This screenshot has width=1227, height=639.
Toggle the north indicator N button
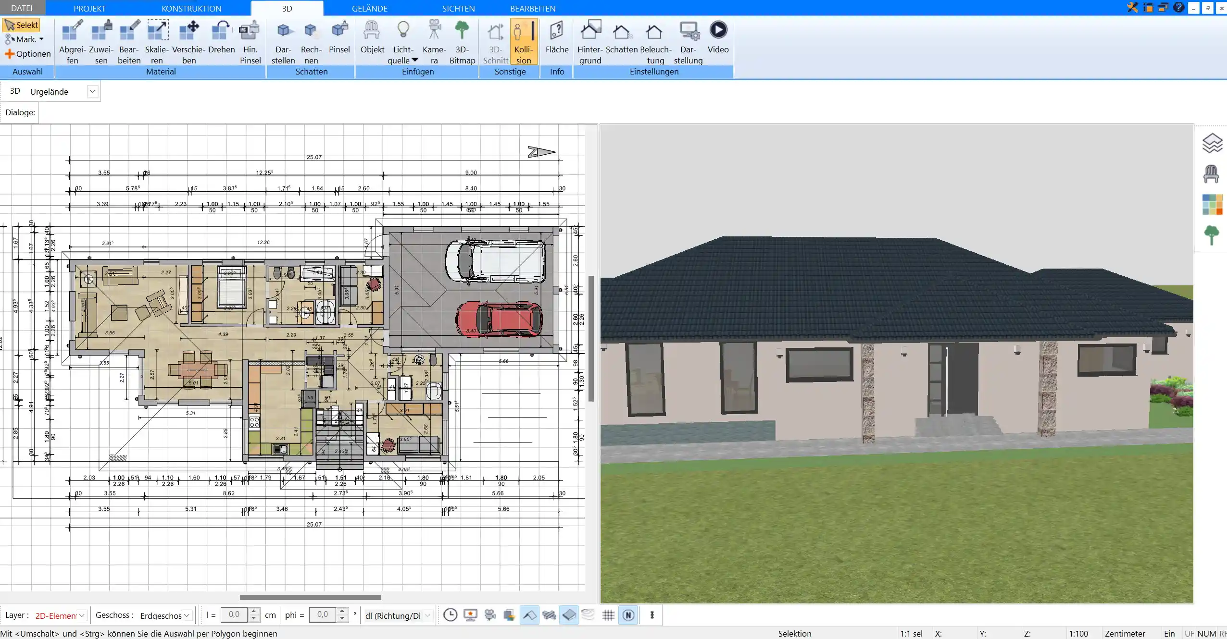point(628,615)
